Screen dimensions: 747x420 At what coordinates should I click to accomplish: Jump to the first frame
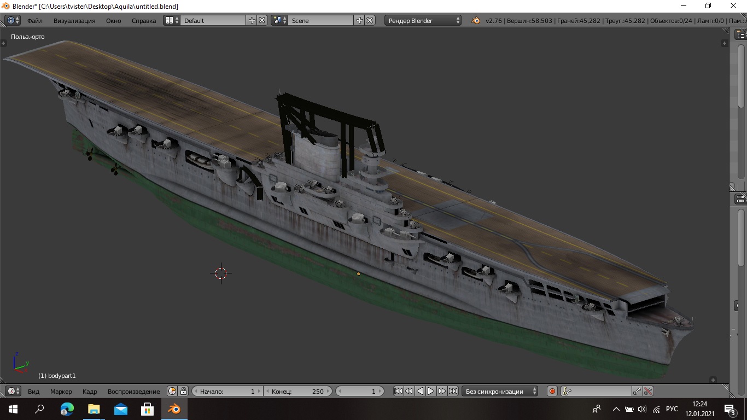(398, 391)
